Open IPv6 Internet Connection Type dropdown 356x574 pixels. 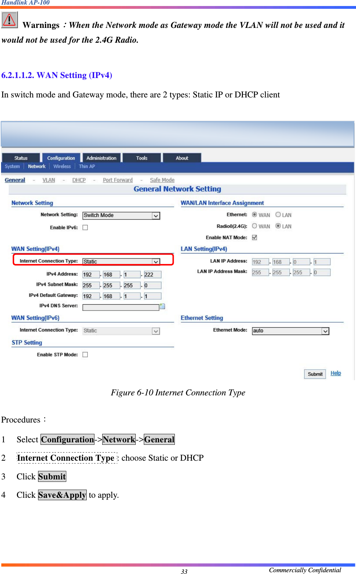[121, 331]
